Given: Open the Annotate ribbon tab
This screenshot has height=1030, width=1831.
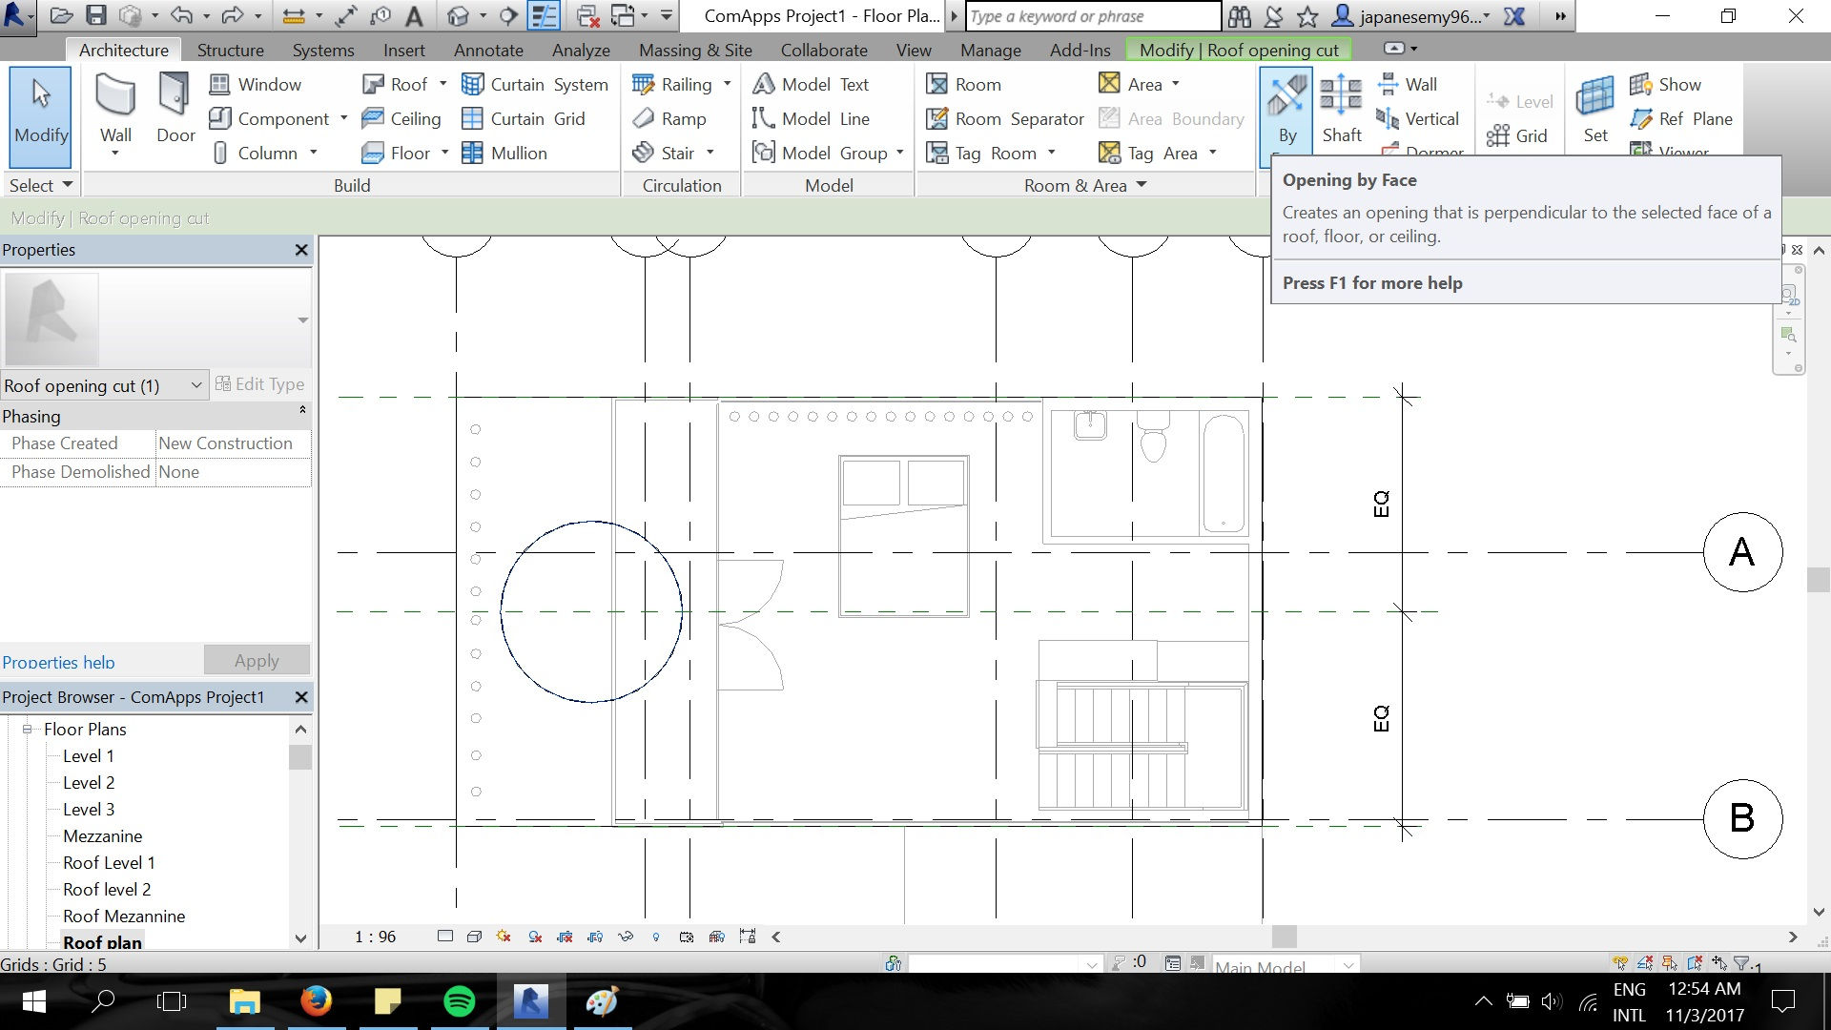Looking at the screenshot, I should [x=488, y=50].
